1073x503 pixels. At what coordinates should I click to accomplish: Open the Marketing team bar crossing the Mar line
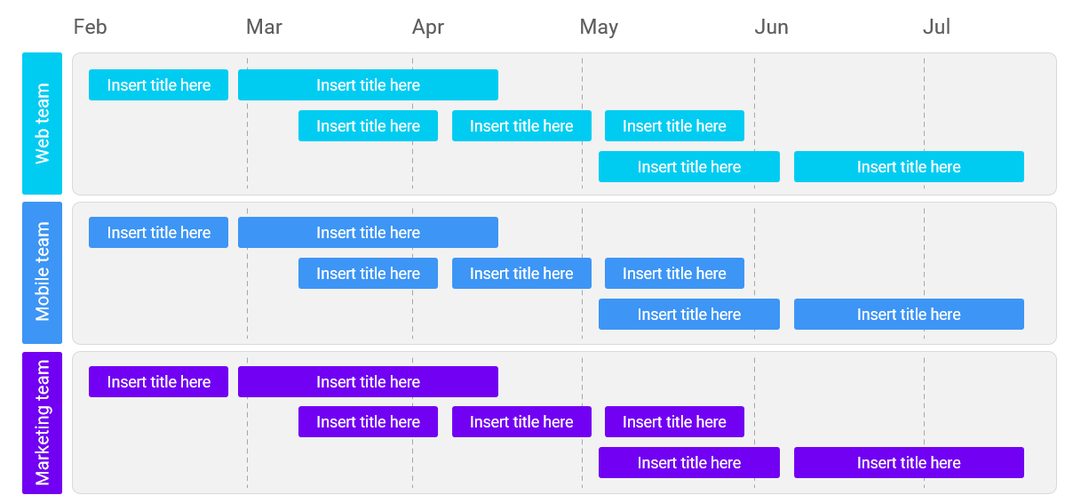(368, 382)
